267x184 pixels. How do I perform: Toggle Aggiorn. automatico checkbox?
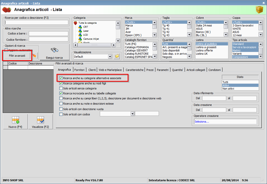(x=6, y=50)
